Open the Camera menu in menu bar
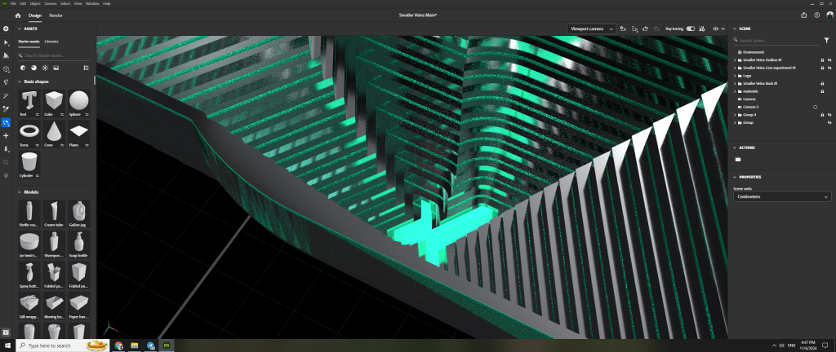This screenshot has width=836, height=352. tap(51, 3)
